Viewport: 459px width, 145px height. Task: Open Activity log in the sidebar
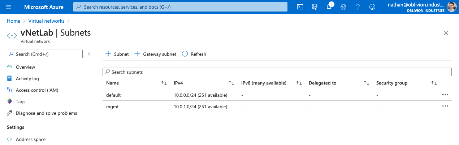(27, 78)
